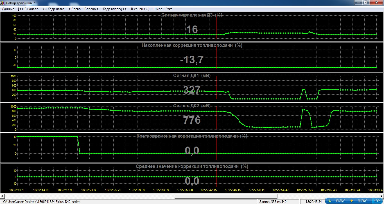Click the Сигнал ДК1 (мВ) graph title
Screen dimensions: 384x204
192,76
